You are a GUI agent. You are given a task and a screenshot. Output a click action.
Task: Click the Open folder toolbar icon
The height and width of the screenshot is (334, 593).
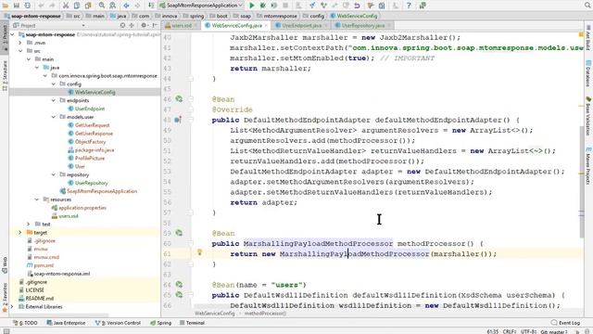point(6,6)
